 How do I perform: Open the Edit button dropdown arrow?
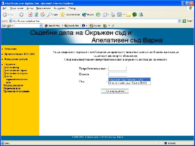click(124, 15)
